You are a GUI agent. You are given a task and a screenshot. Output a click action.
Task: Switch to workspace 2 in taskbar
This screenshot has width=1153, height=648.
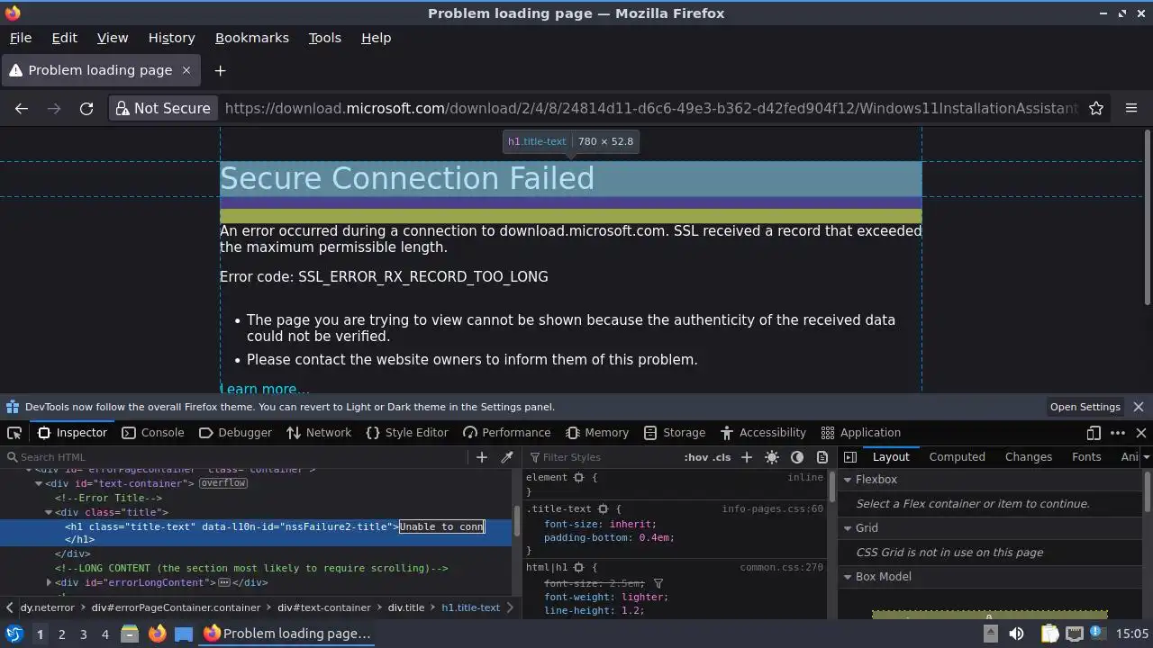click(61, 634)
